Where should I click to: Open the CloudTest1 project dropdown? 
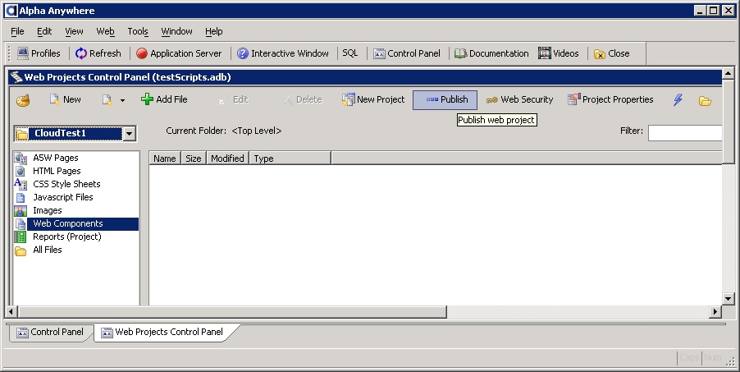(x=130, y=134)
